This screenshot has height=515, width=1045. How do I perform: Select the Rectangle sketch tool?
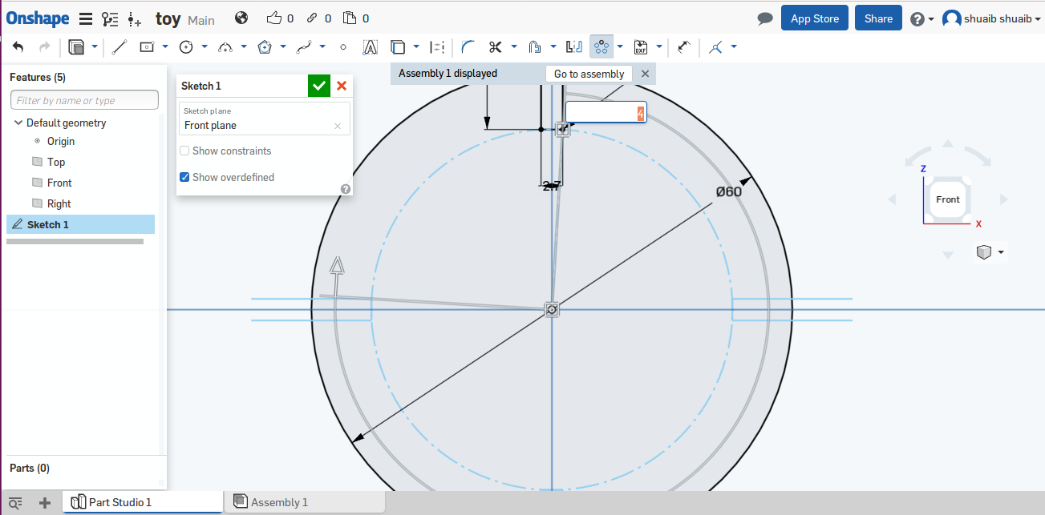click(147, 47)
